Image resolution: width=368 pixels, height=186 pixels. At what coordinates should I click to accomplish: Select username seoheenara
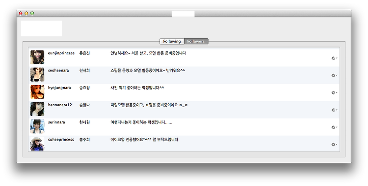pyautogui.click(x=58, y=70)
